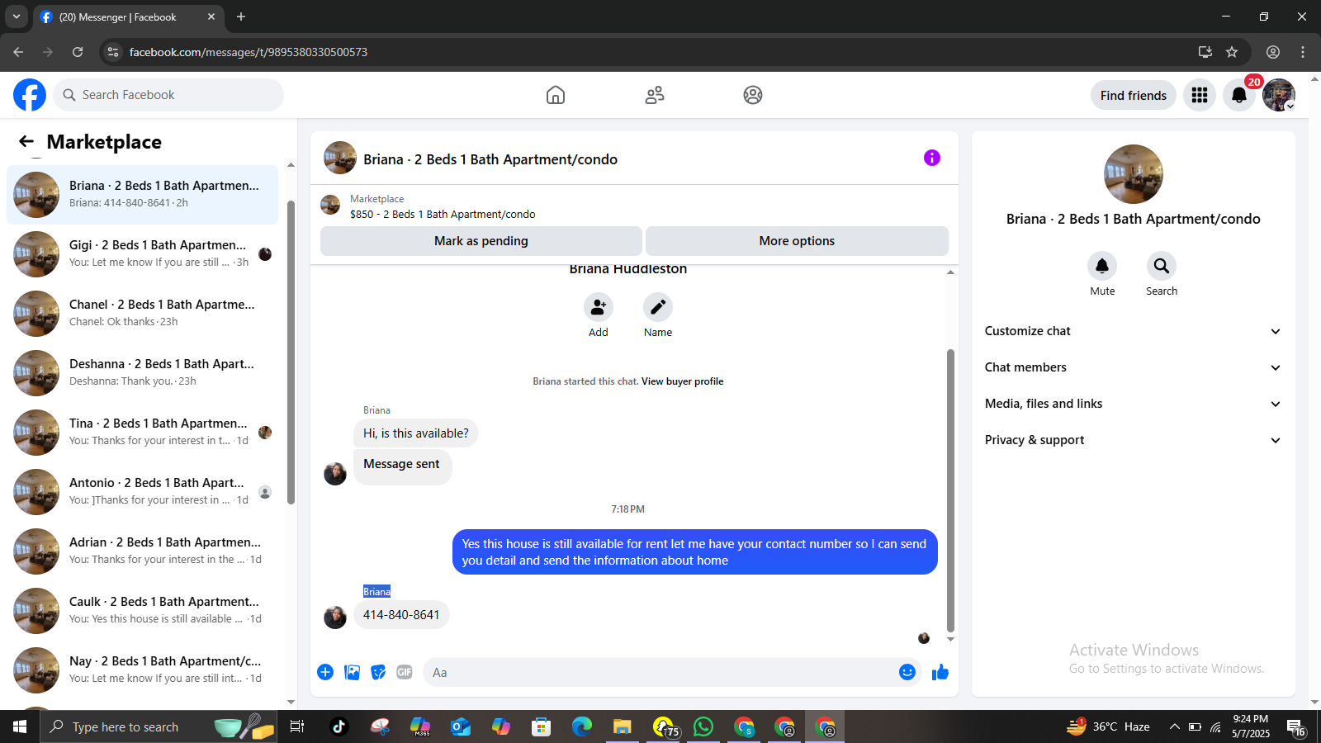Open Antonio conversation in Marketplace list

[142, 492]
